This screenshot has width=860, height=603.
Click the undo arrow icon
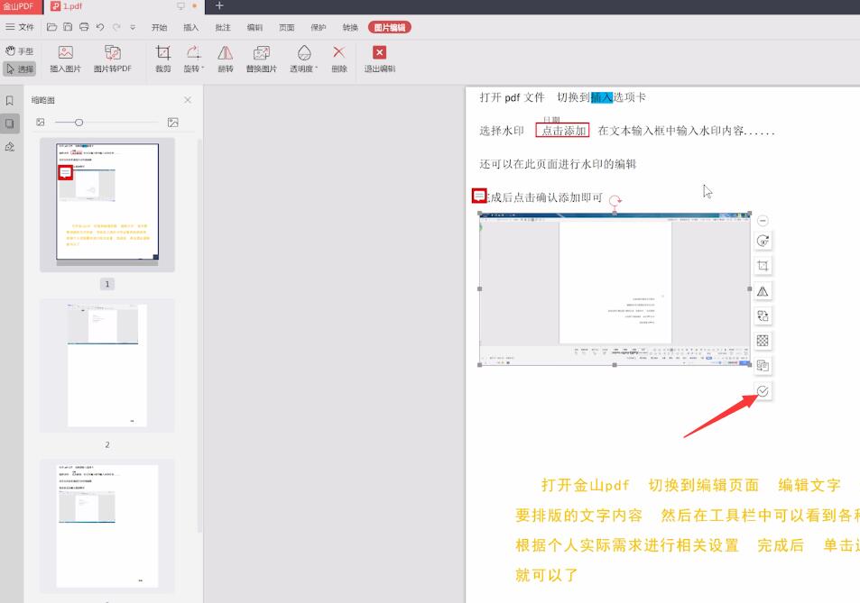tap(100, 27)
